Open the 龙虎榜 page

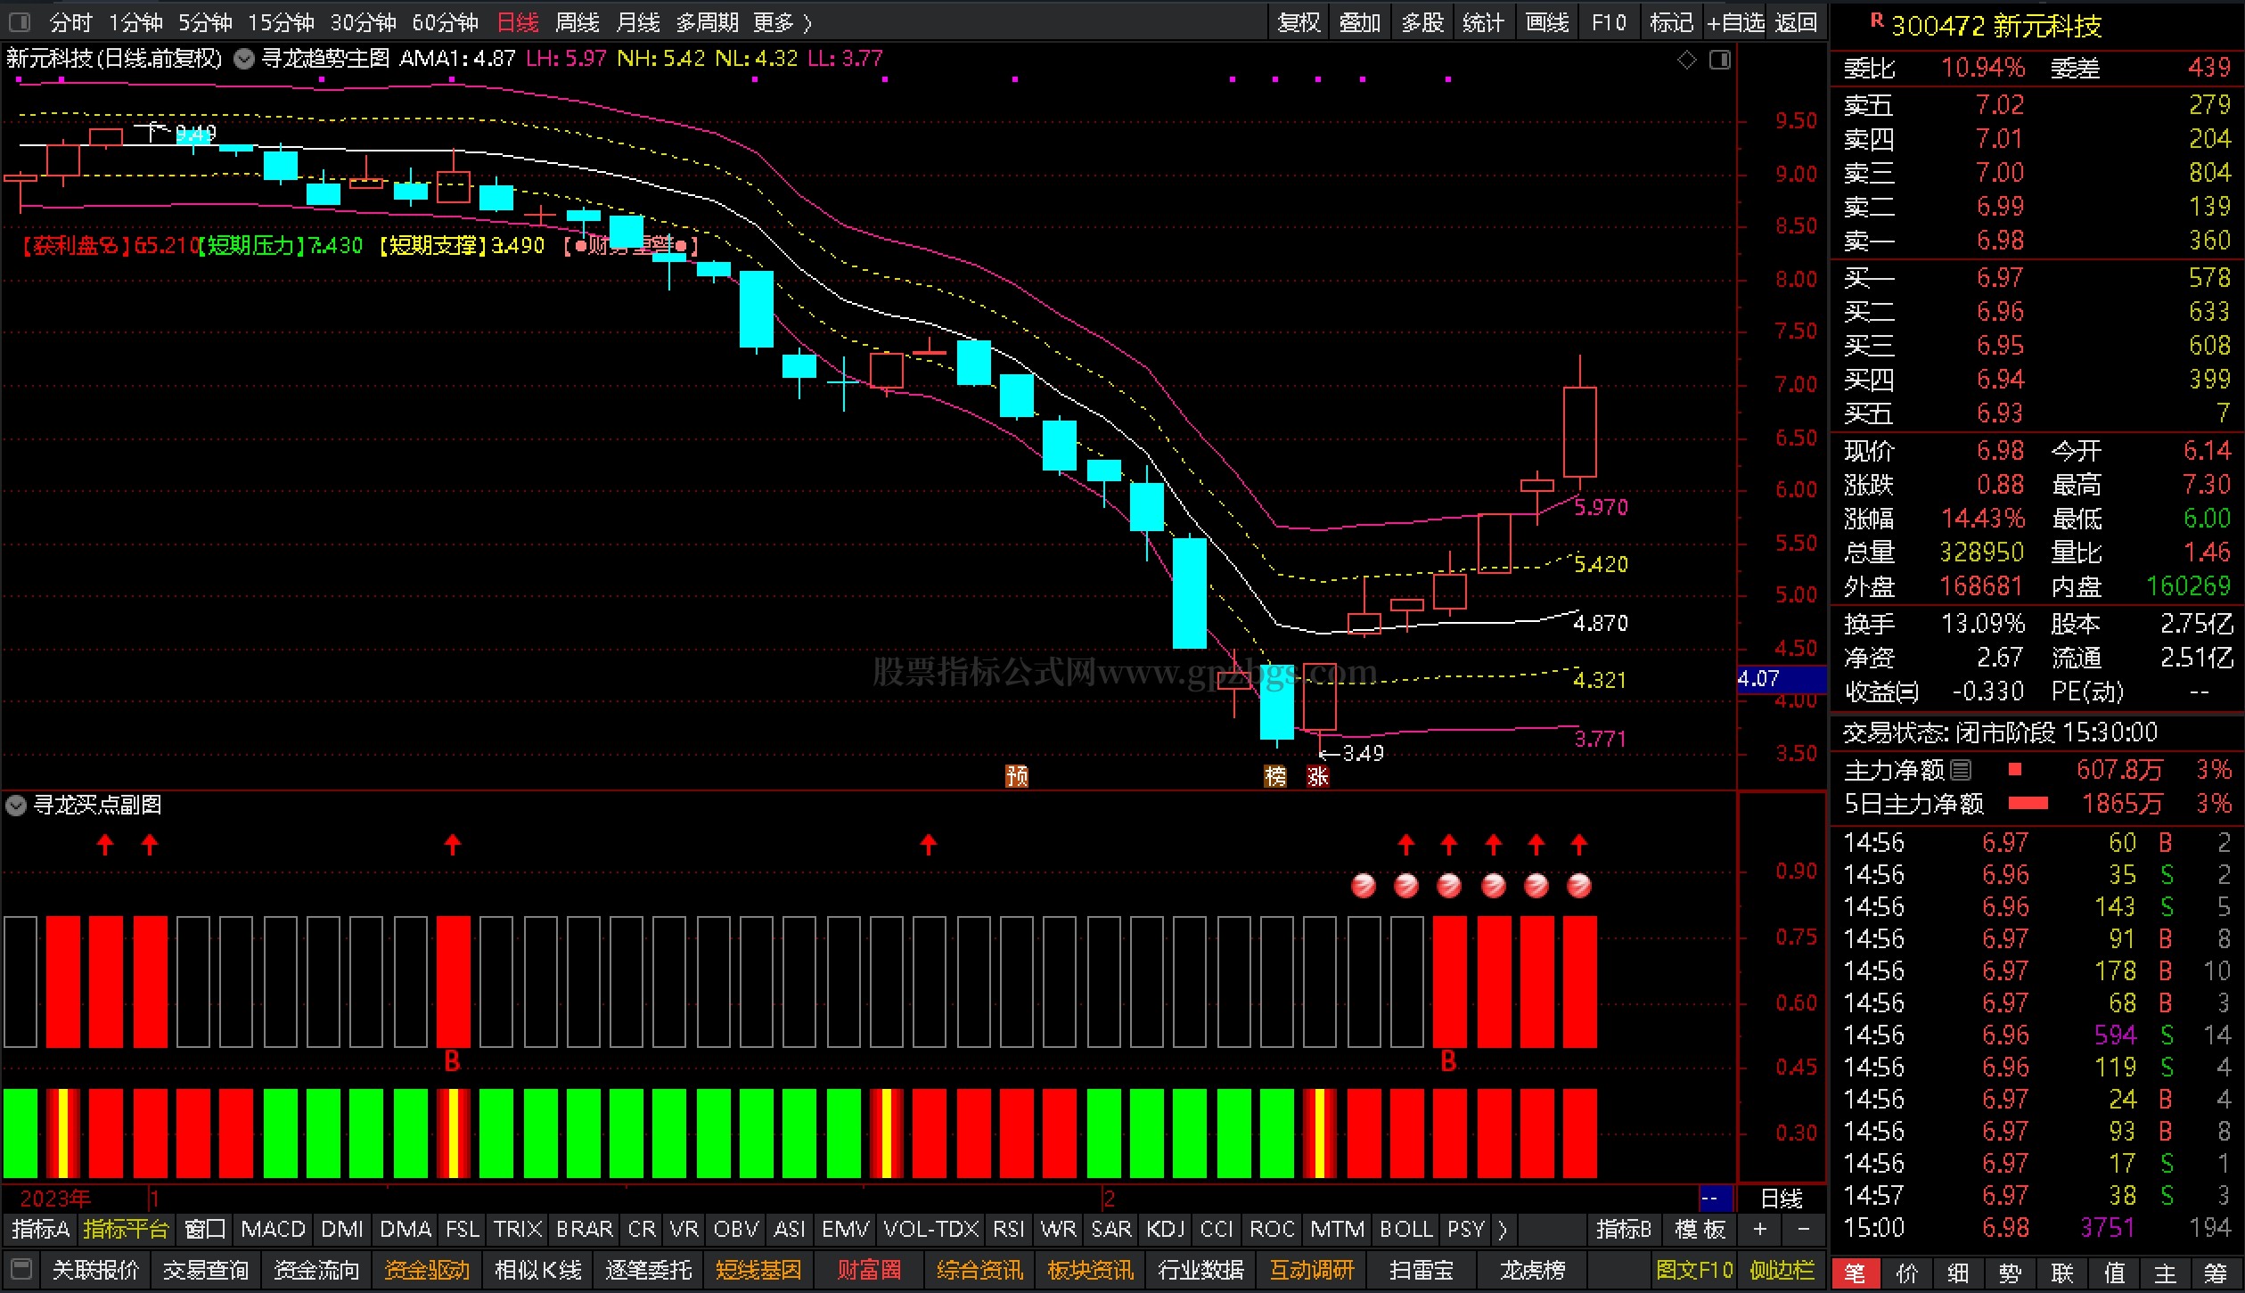click(1531, 1269)
